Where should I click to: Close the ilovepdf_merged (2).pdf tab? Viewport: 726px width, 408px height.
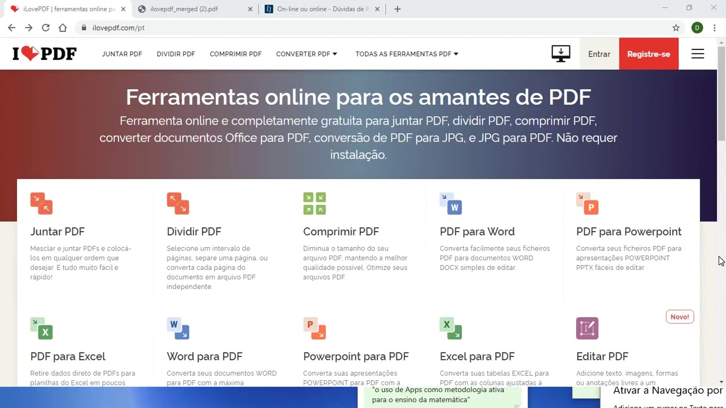(250, 9)
